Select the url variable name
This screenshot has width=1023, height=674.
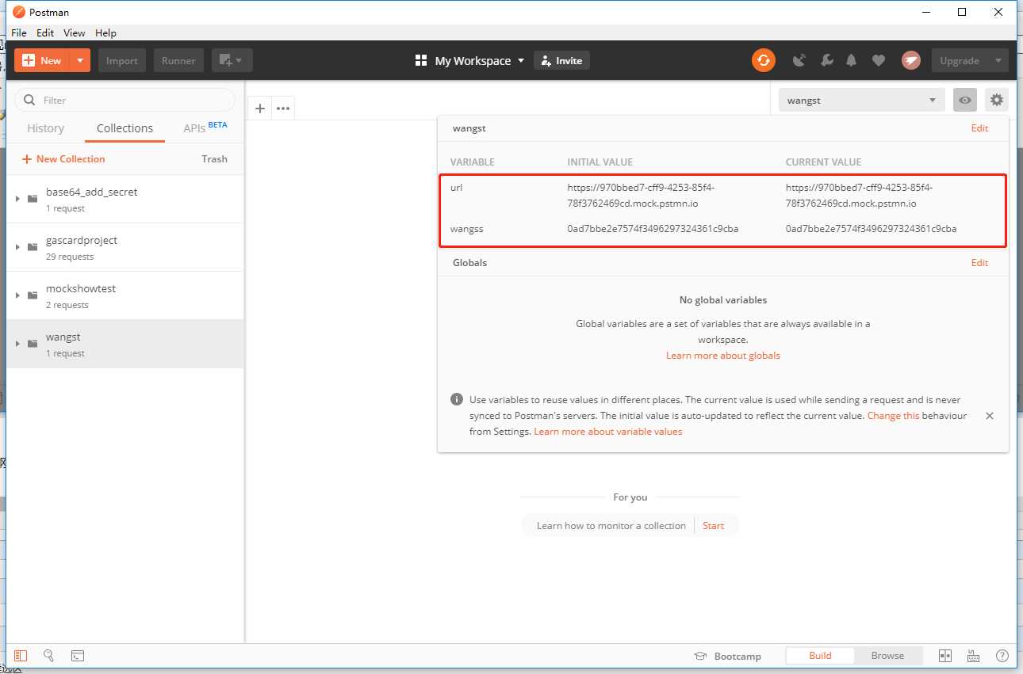[456, 188]
